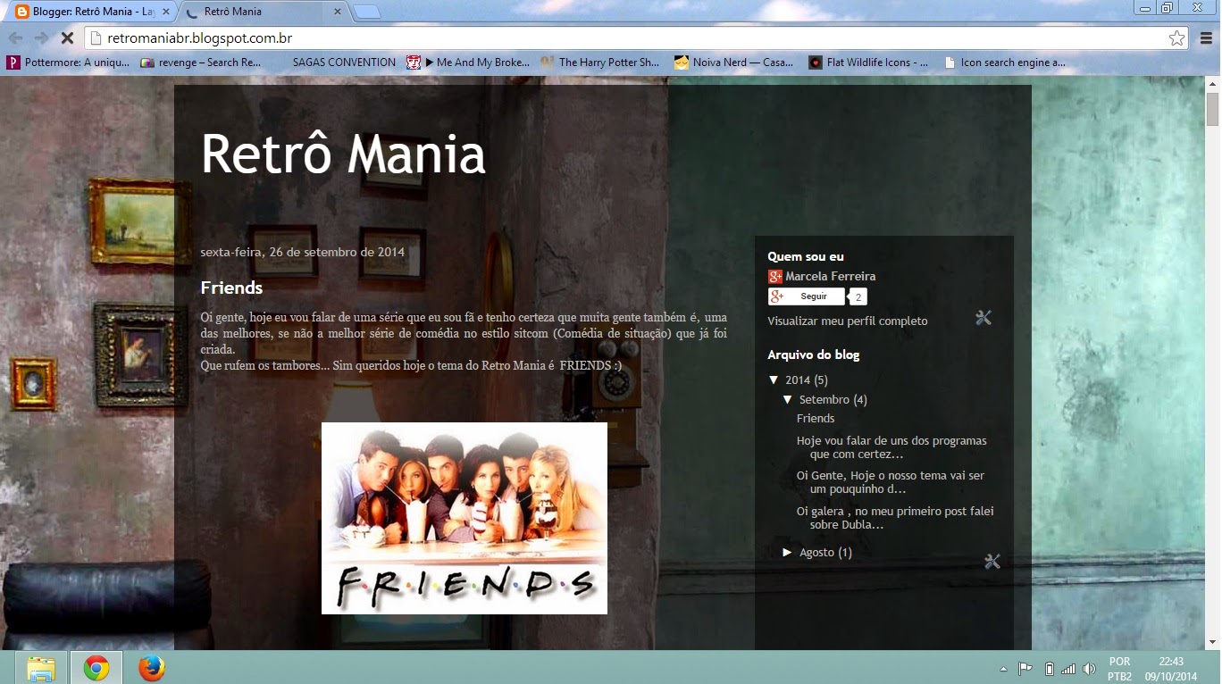Launch Firefox from the taskbar
Image resolution: width=1222 pixels, height=684 pixels.
(152, 668)
